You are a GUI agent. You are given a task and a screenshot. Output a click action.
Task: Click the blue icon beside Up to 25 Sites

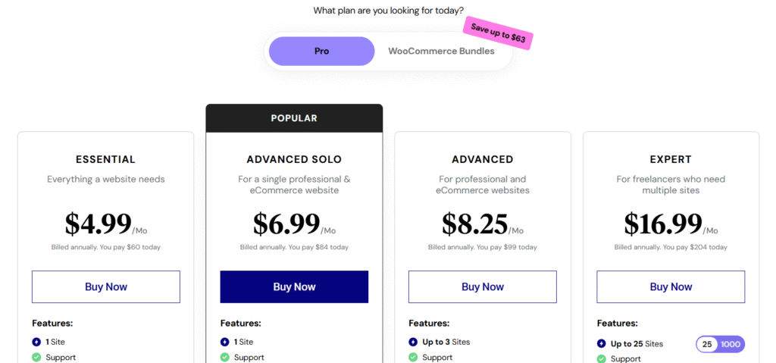click(601, 343)
